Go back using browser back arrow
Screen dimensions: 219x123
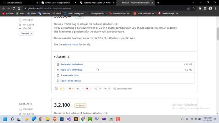pos(3,8)
